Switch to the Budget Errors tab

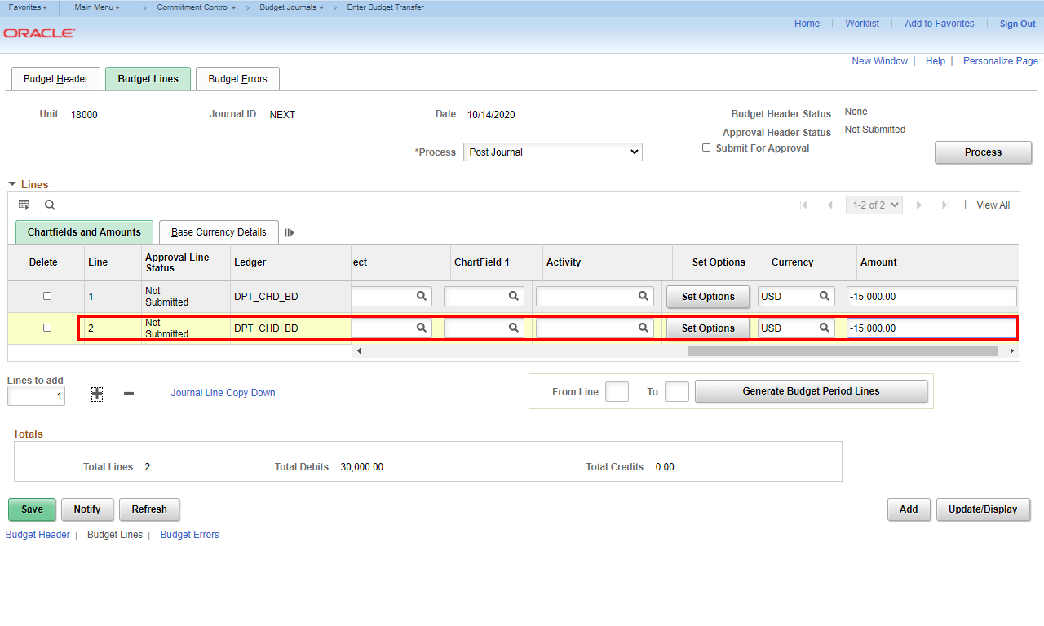237,79
